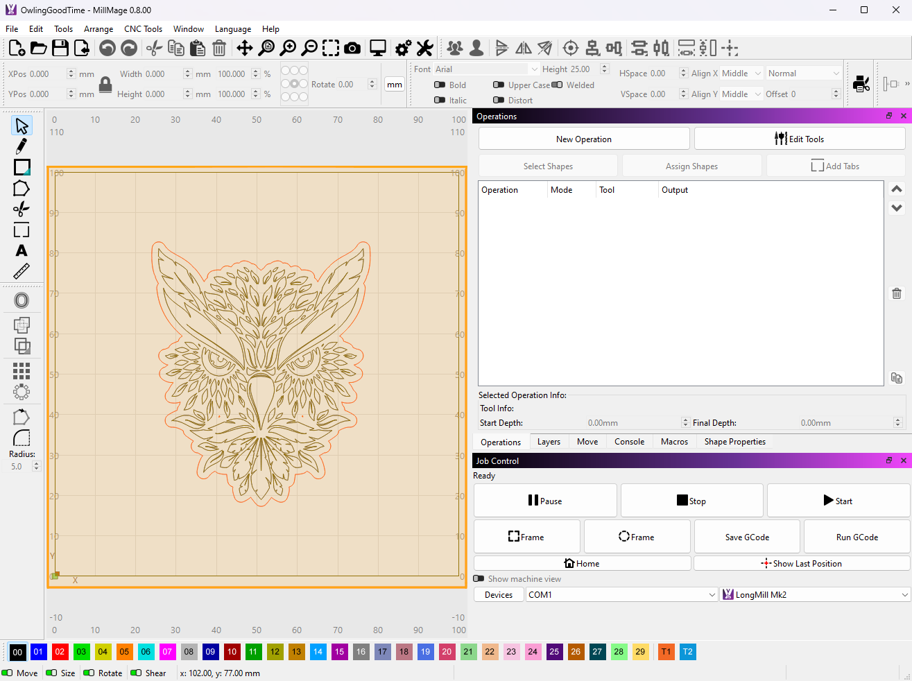Select the Create Text tool
The image size is (912, 681).
(x=21, y=251)
